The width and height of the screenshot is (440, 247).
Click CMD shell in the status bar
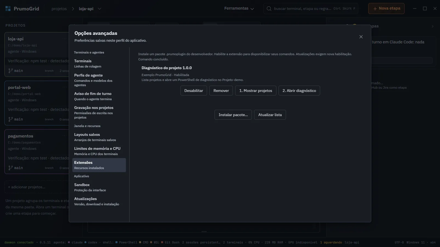pos(144,242)
